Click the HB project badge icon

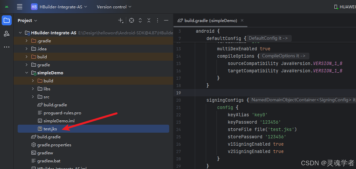(x=34, y=7)
